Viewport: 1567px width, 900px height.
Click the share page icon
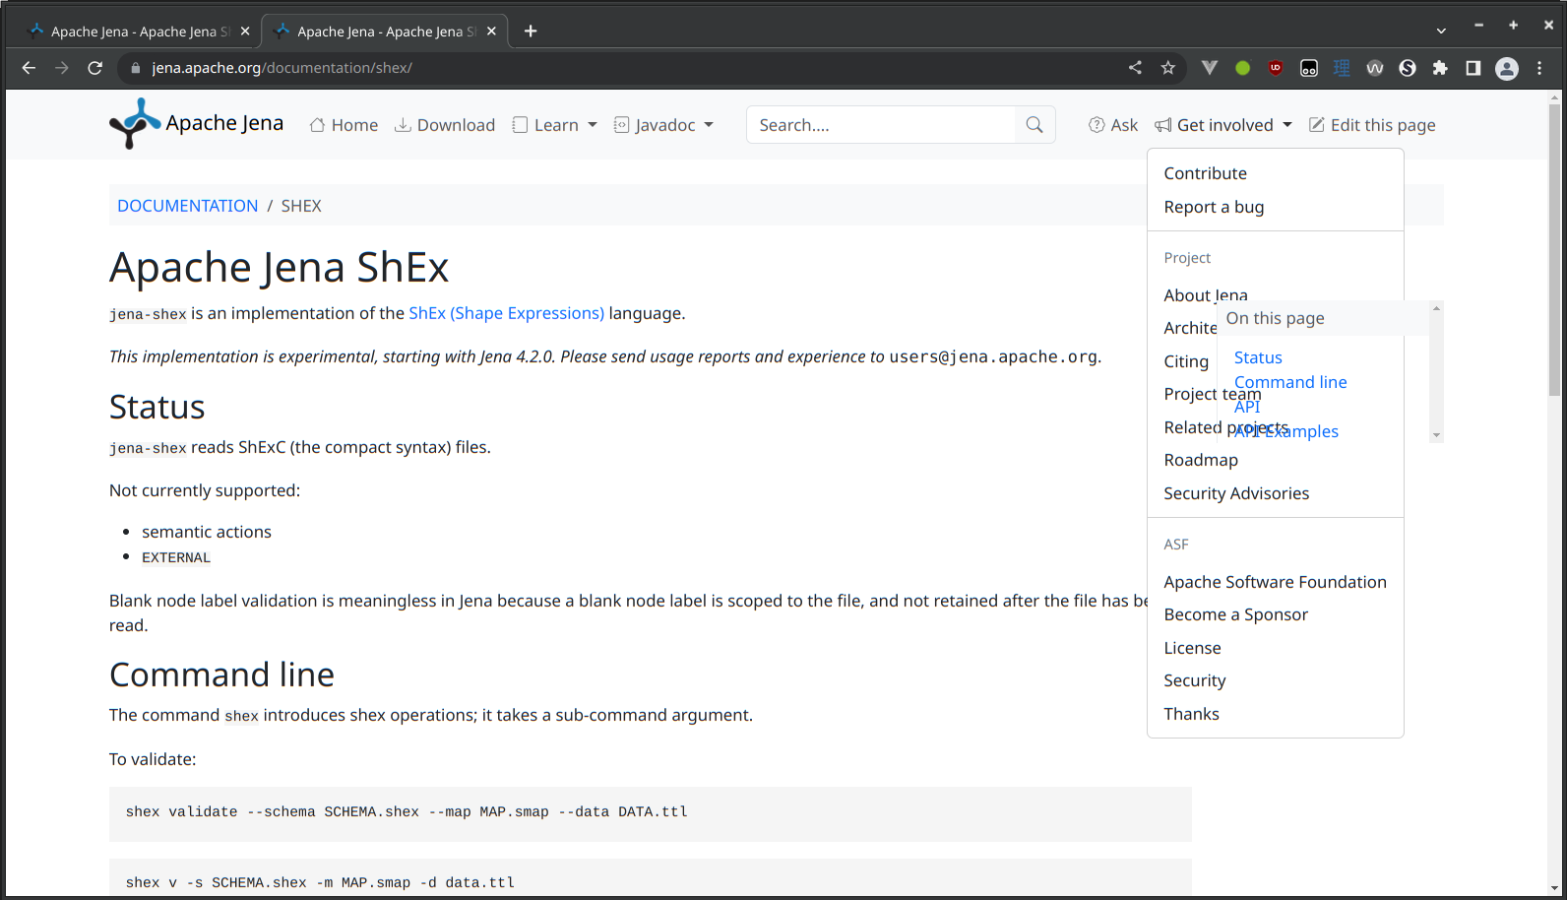(1135, 68)
